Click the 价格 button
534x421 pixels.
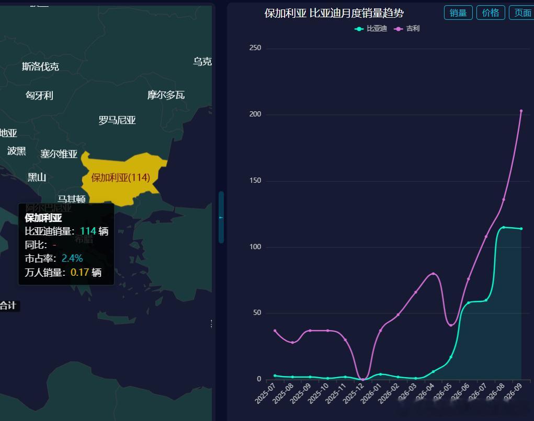(x=491, y=13)
